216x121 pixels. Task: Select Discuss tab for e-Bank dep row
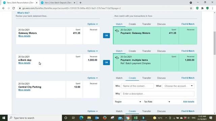point(161,51)
